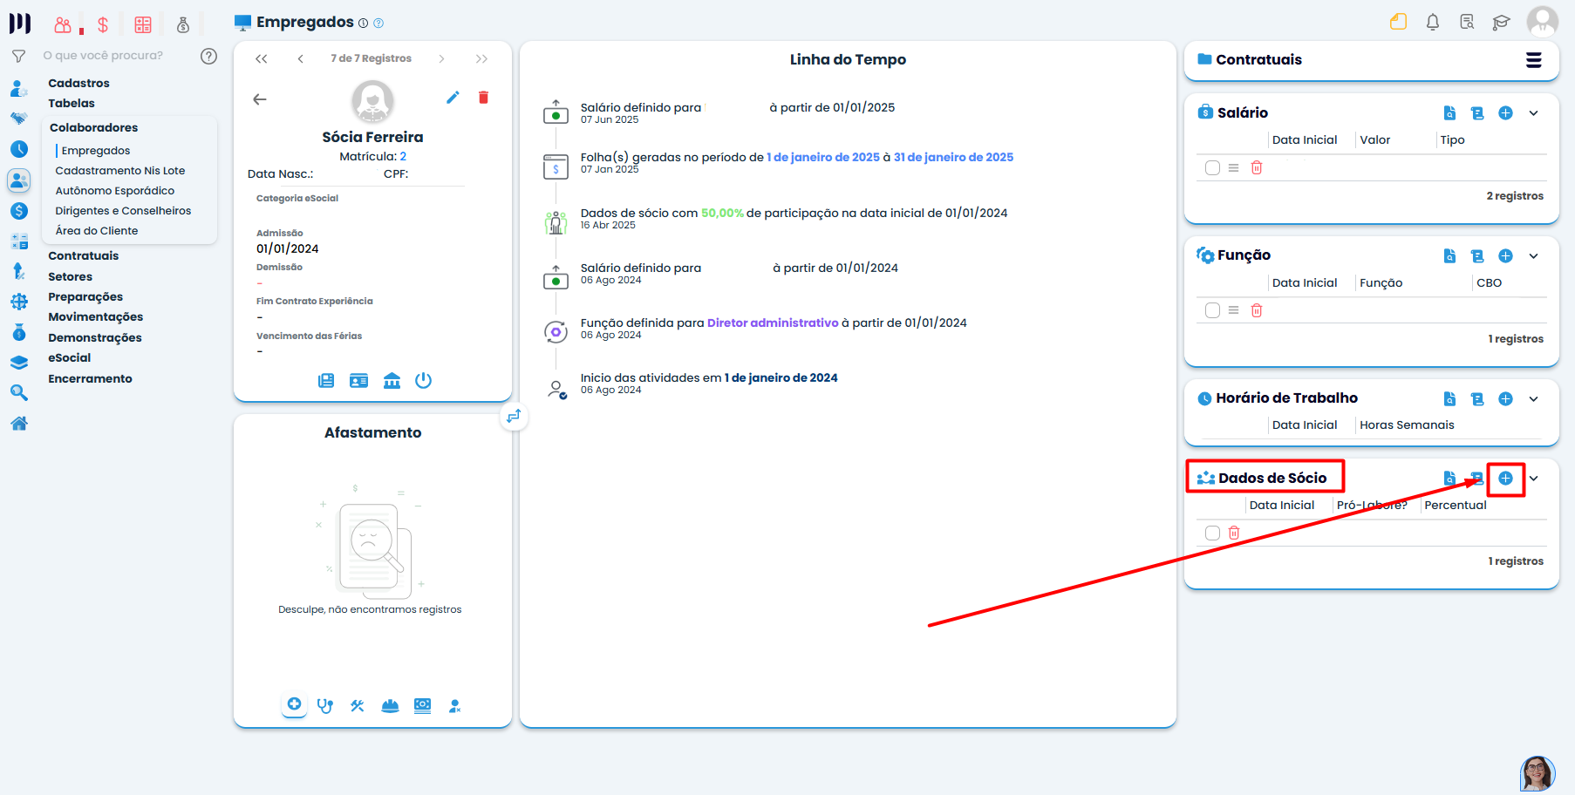Delete the Sócia Ferreira employee record

(483, 98)
